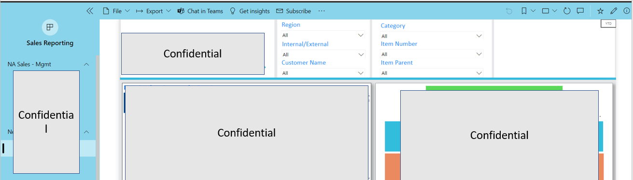Favorite the report with the star icon
Viewport: 633px width, 180px height.
[601, 11]
